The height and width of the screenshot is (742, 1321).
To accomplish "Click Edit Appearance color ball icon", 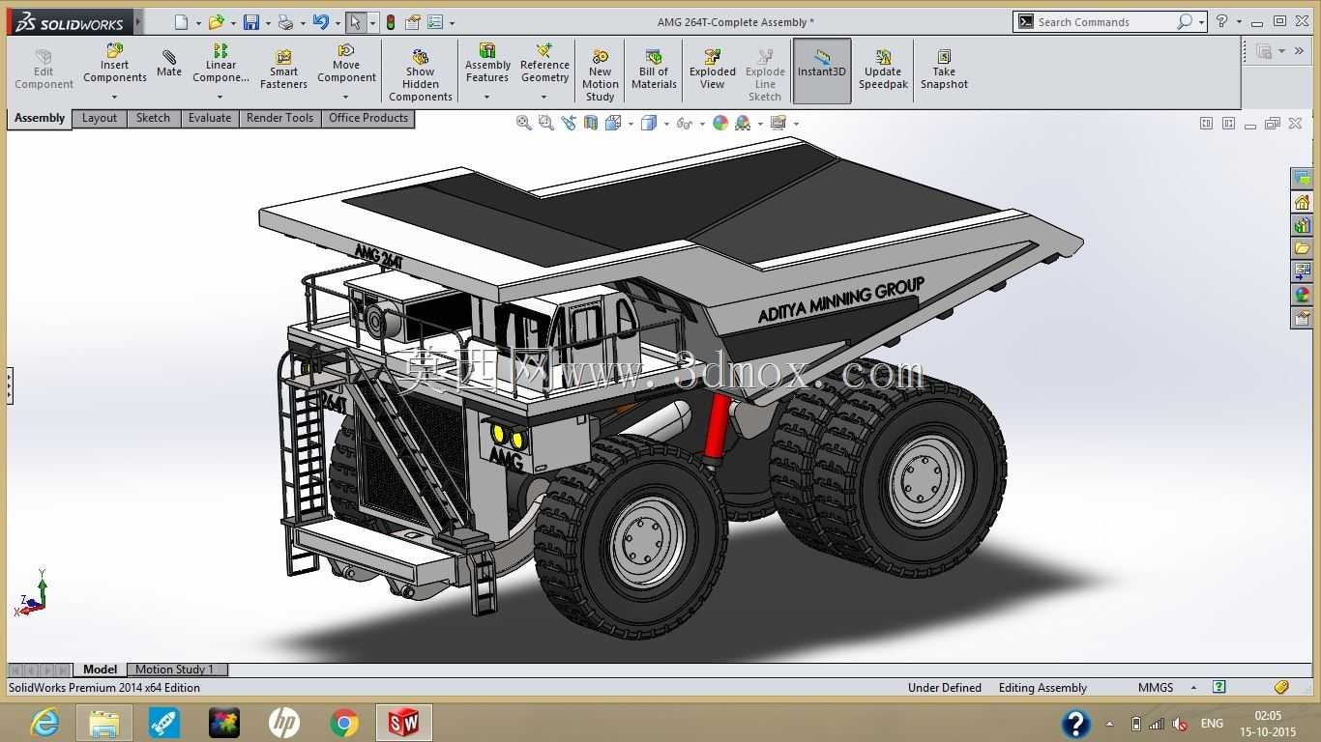I will (x=720, y=123).
